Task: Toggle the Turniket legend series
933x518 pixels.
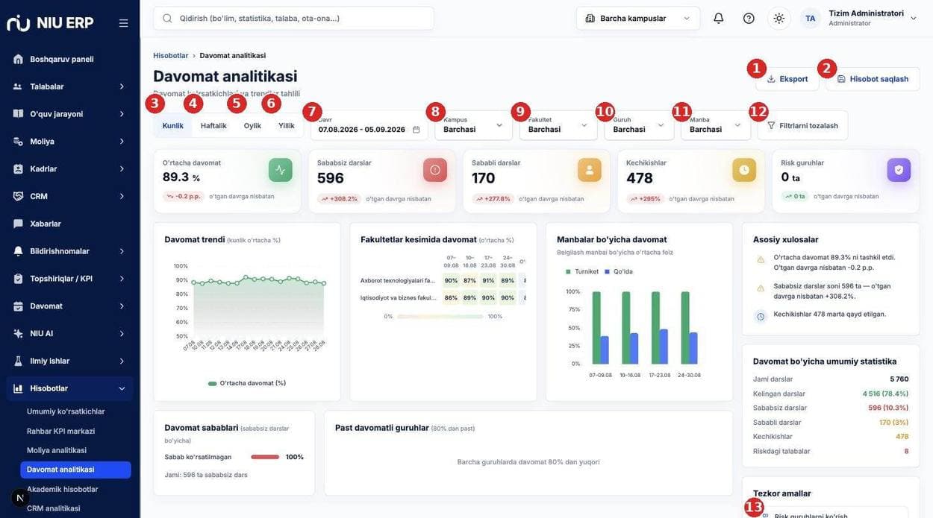Action: [x=582, y=271]
